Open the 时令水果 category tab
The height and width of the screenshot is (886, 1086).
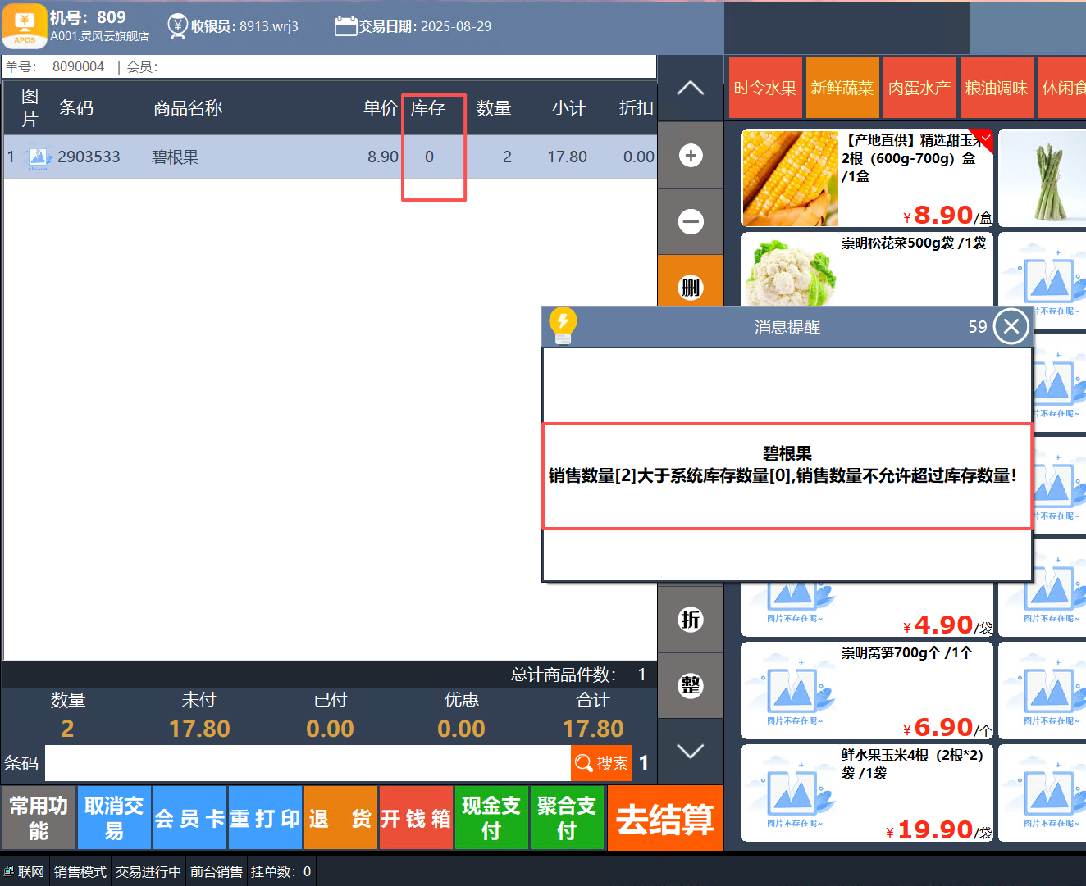[765, 87]
